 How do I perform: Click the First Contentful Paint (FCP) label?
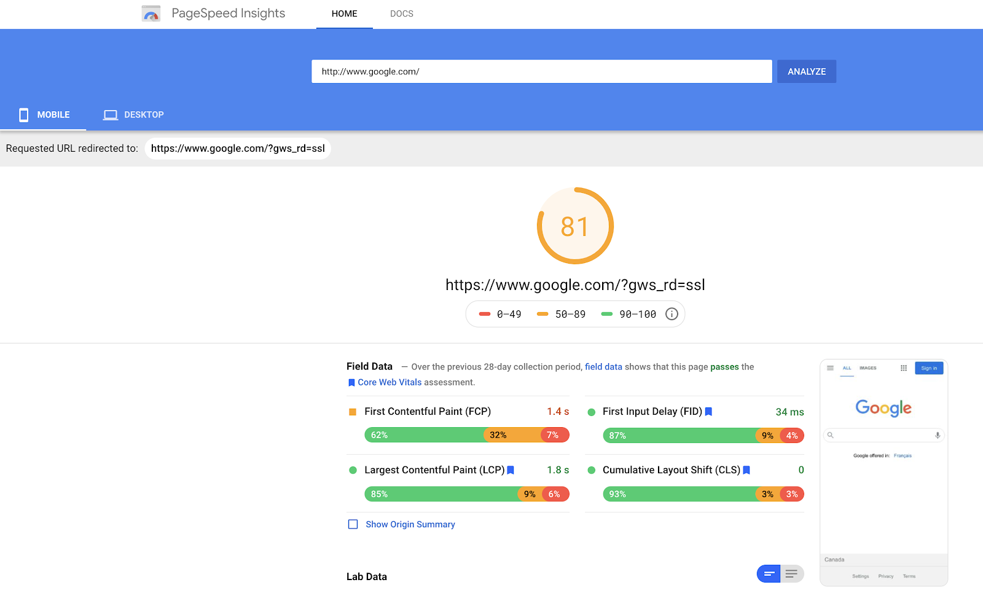coord(428,412)
